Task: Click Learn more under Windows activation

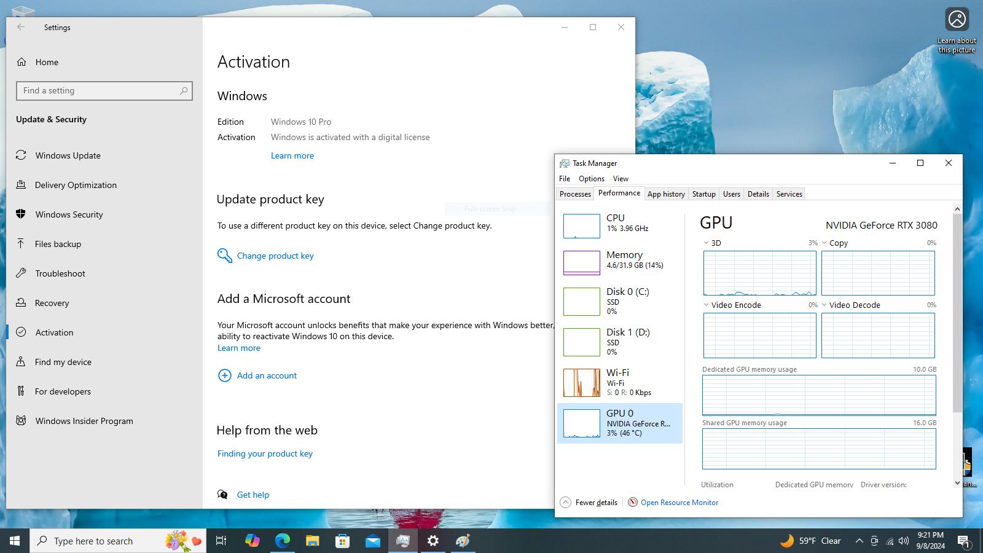Action: (292, 155)
